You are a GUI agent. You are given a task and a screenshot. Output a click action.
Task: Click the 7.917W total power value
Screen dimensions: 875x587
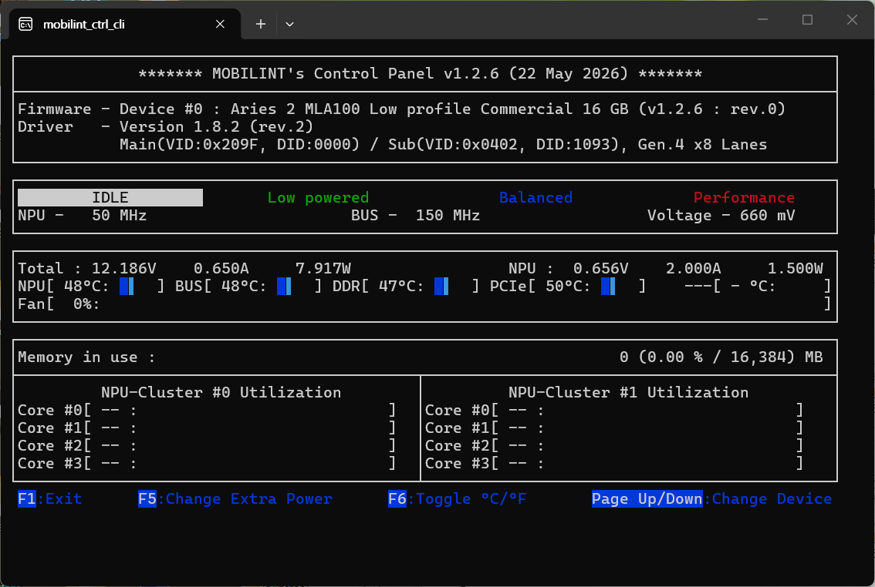pyautogui.click(x=323, y=268)
